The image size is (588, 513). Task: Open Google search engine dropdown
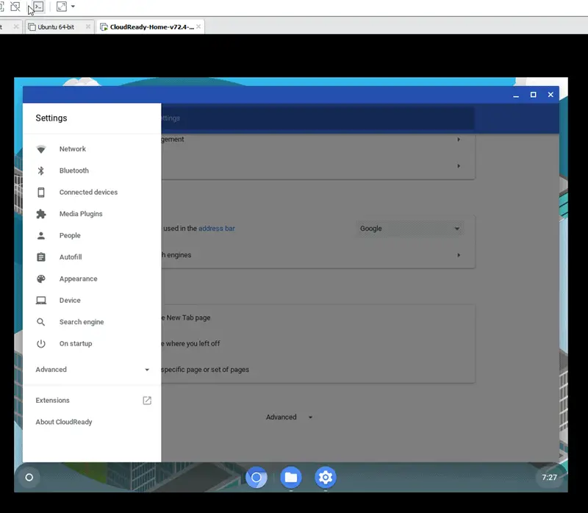click(x=409, y=229)
